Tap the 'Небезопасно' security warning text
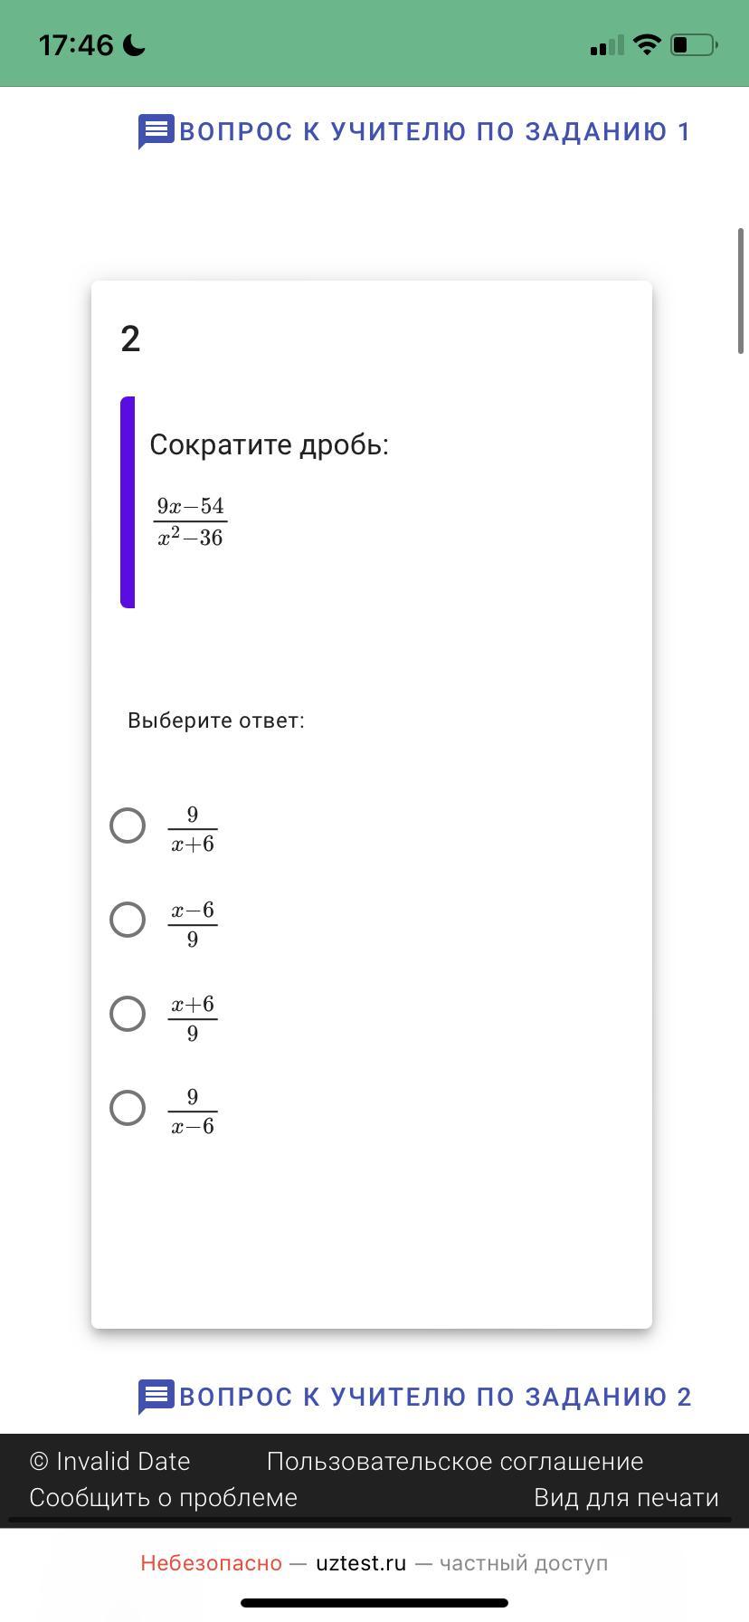 (211, 1563)
